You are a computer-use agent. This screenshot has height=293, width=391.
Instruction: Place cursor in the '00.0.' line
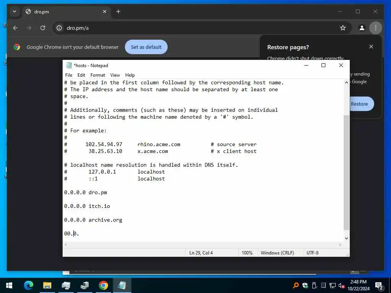(71, 233)
